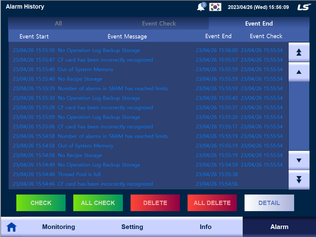Open the DETAIL view
Screen dimensions: 316x237
point(269,203)
